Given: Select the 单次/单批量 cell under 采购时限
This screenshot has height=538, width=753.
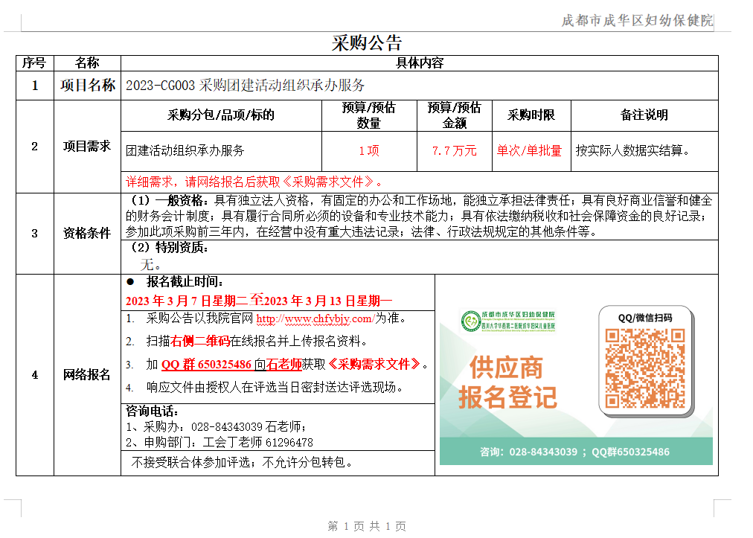Looking at the screenshot, I should [x=533, y=150].
